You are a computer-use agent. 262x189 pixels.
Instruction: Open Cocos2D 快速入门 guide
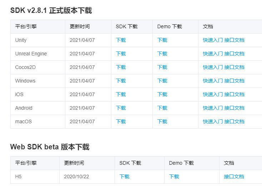click(x=213, y=67)
